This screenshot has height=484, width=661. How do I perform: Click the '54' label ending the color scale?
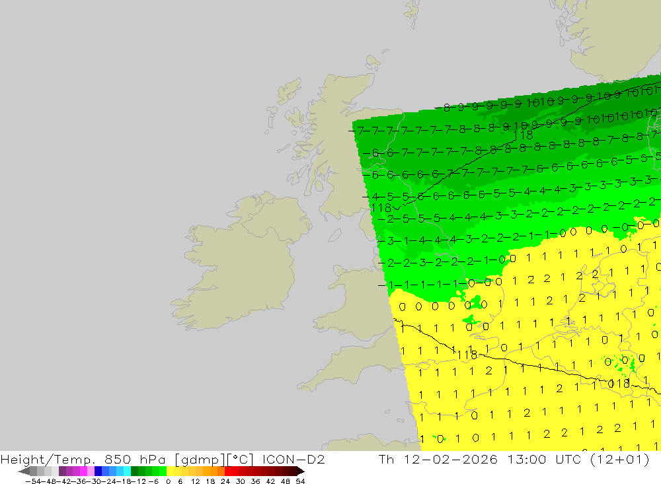point(300,481)
